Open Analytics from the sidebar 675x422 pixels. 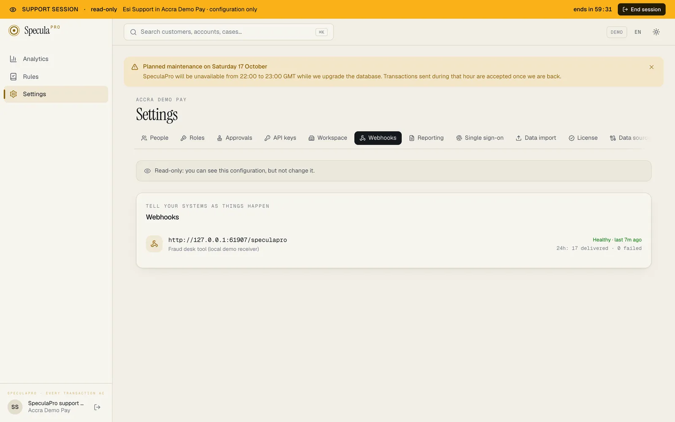click(56, 59)
